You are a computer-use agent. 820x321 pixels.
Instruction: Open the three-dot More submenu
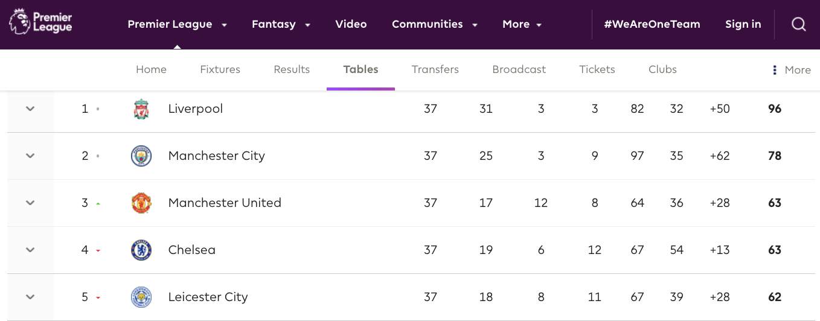point(790,70)
